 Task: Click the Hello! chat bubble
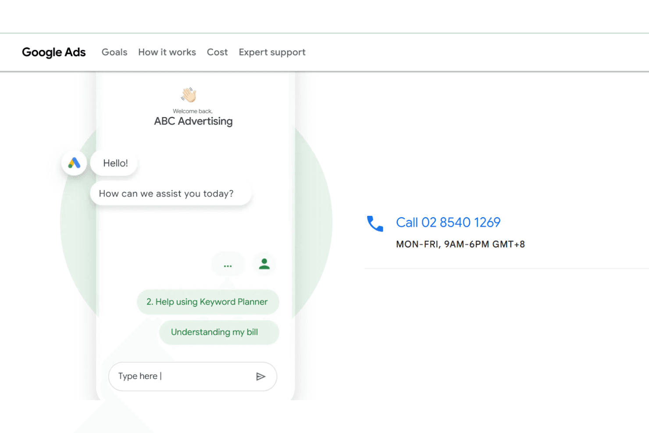[115, 163]
